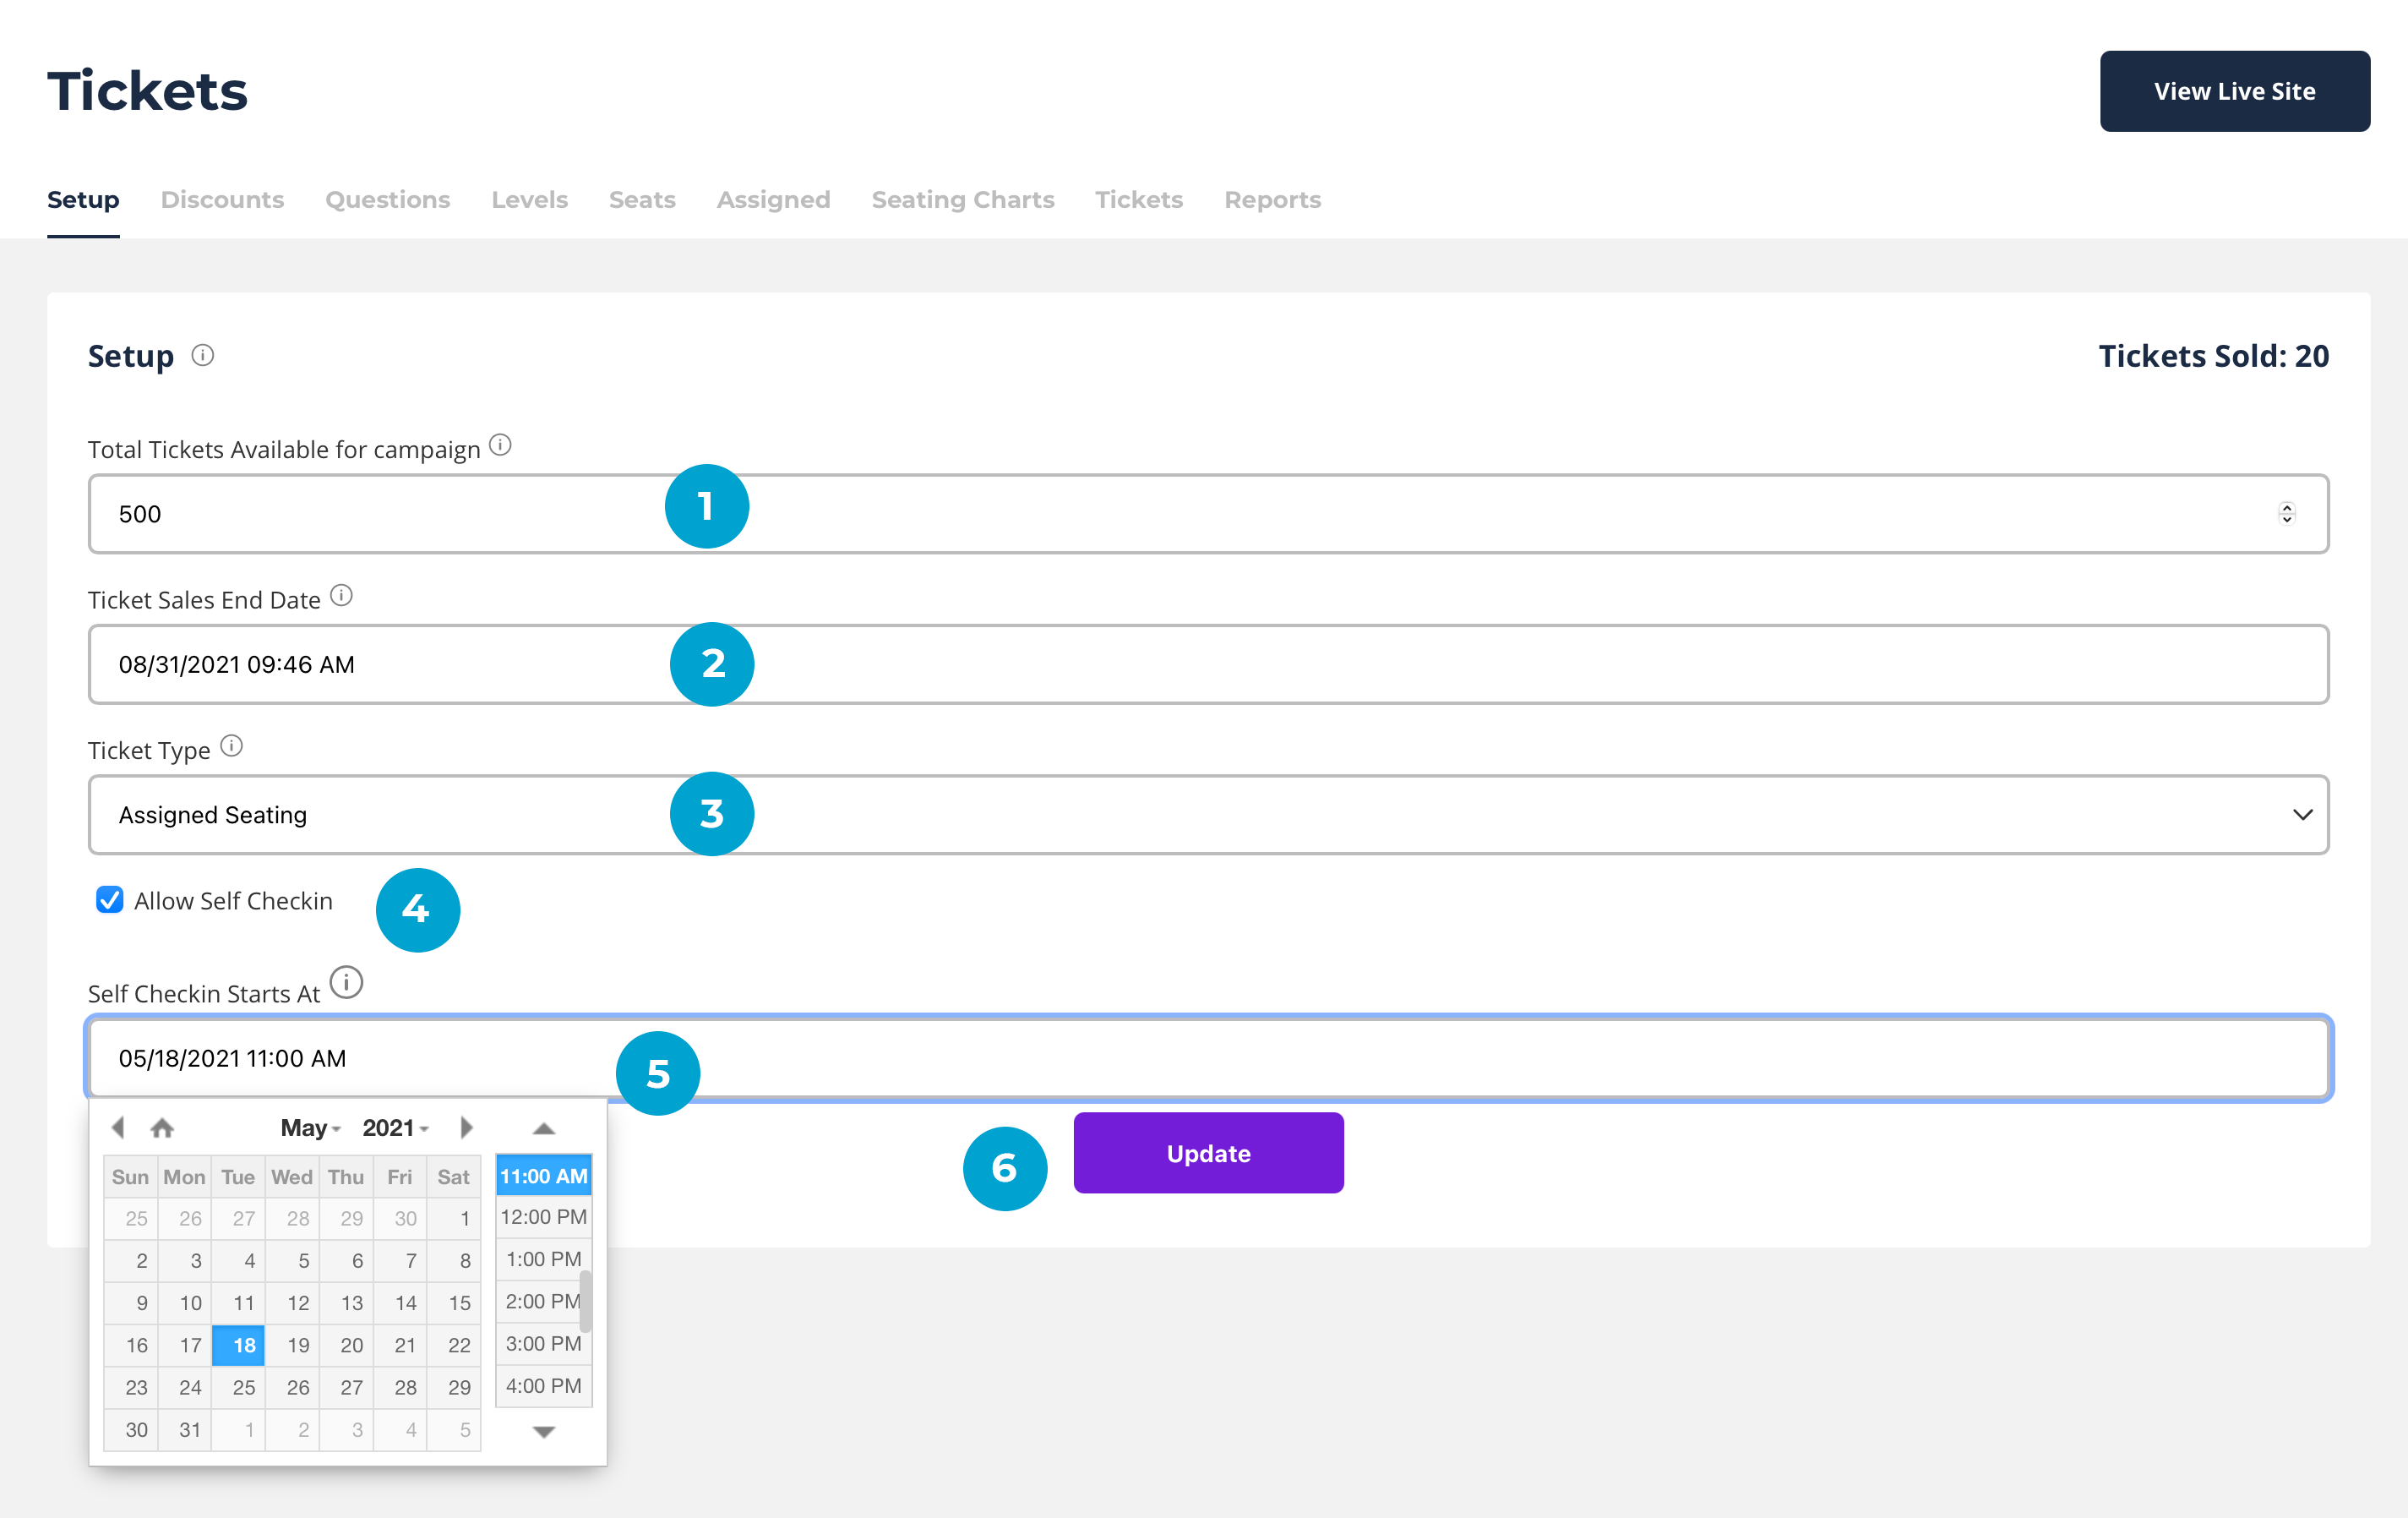Image resolution: width=2408 pixels, height=1518 pixels.
Task: Click the View Live Site button
Action: point(2234,91)
